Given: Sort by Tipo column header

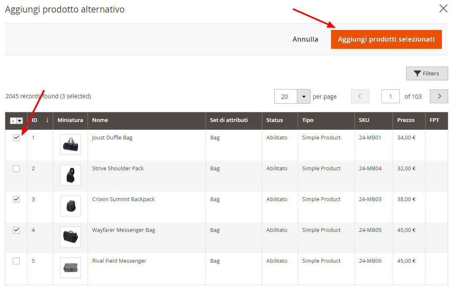Looking at the screenshot, I should [326, 120].
